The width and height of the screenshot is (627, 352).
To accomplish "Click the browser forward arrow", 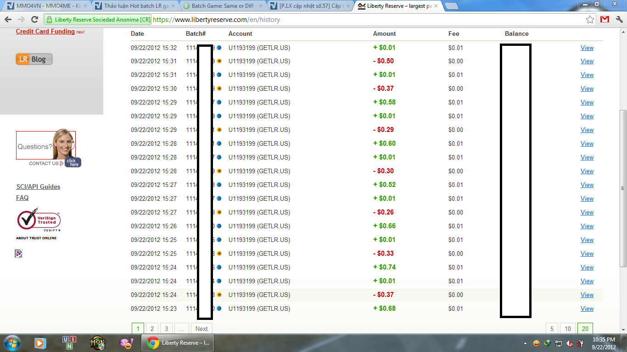I will point(21,20).
